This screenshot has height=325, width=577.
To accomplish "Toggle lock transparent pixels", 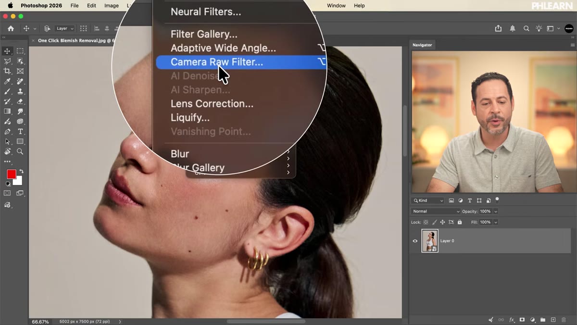I will pos(426,222).
